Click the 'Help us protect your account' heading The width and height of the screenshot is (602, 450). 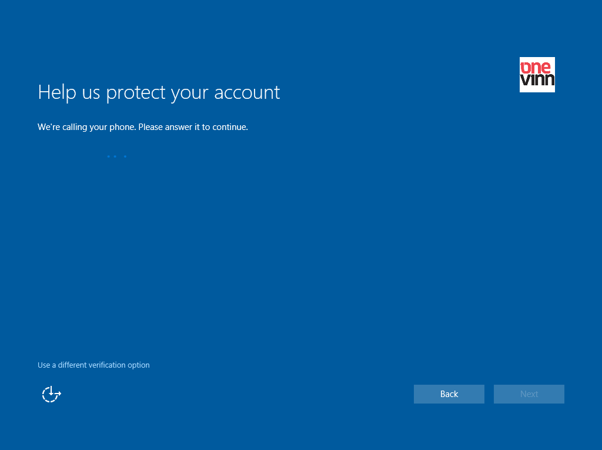pyautogui.click(x=159, y=92)
